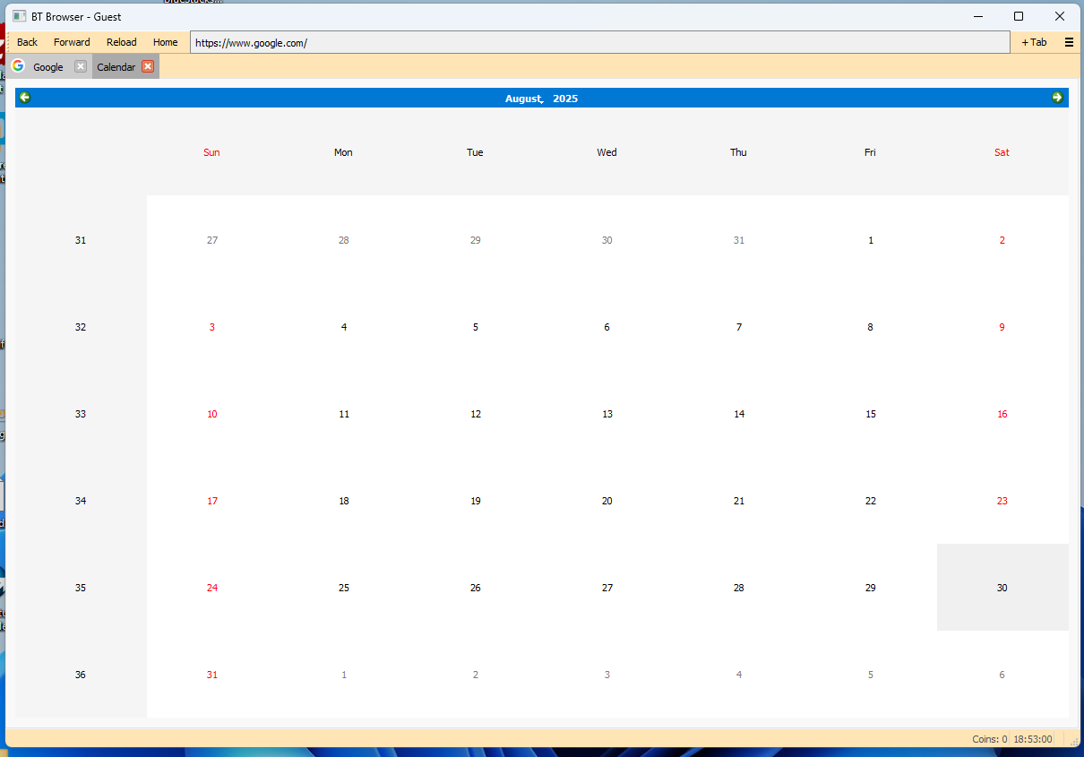The height and width of the screenshot is (757, 1084).
Task: Select Friday 15 August
Action: (x=871, y=414)
